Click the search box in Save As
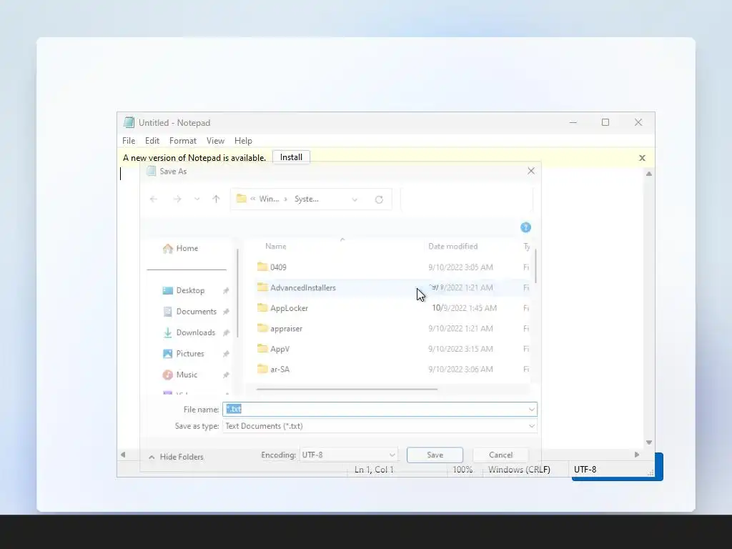Screen dimensions: 732x549 (466, 199)
